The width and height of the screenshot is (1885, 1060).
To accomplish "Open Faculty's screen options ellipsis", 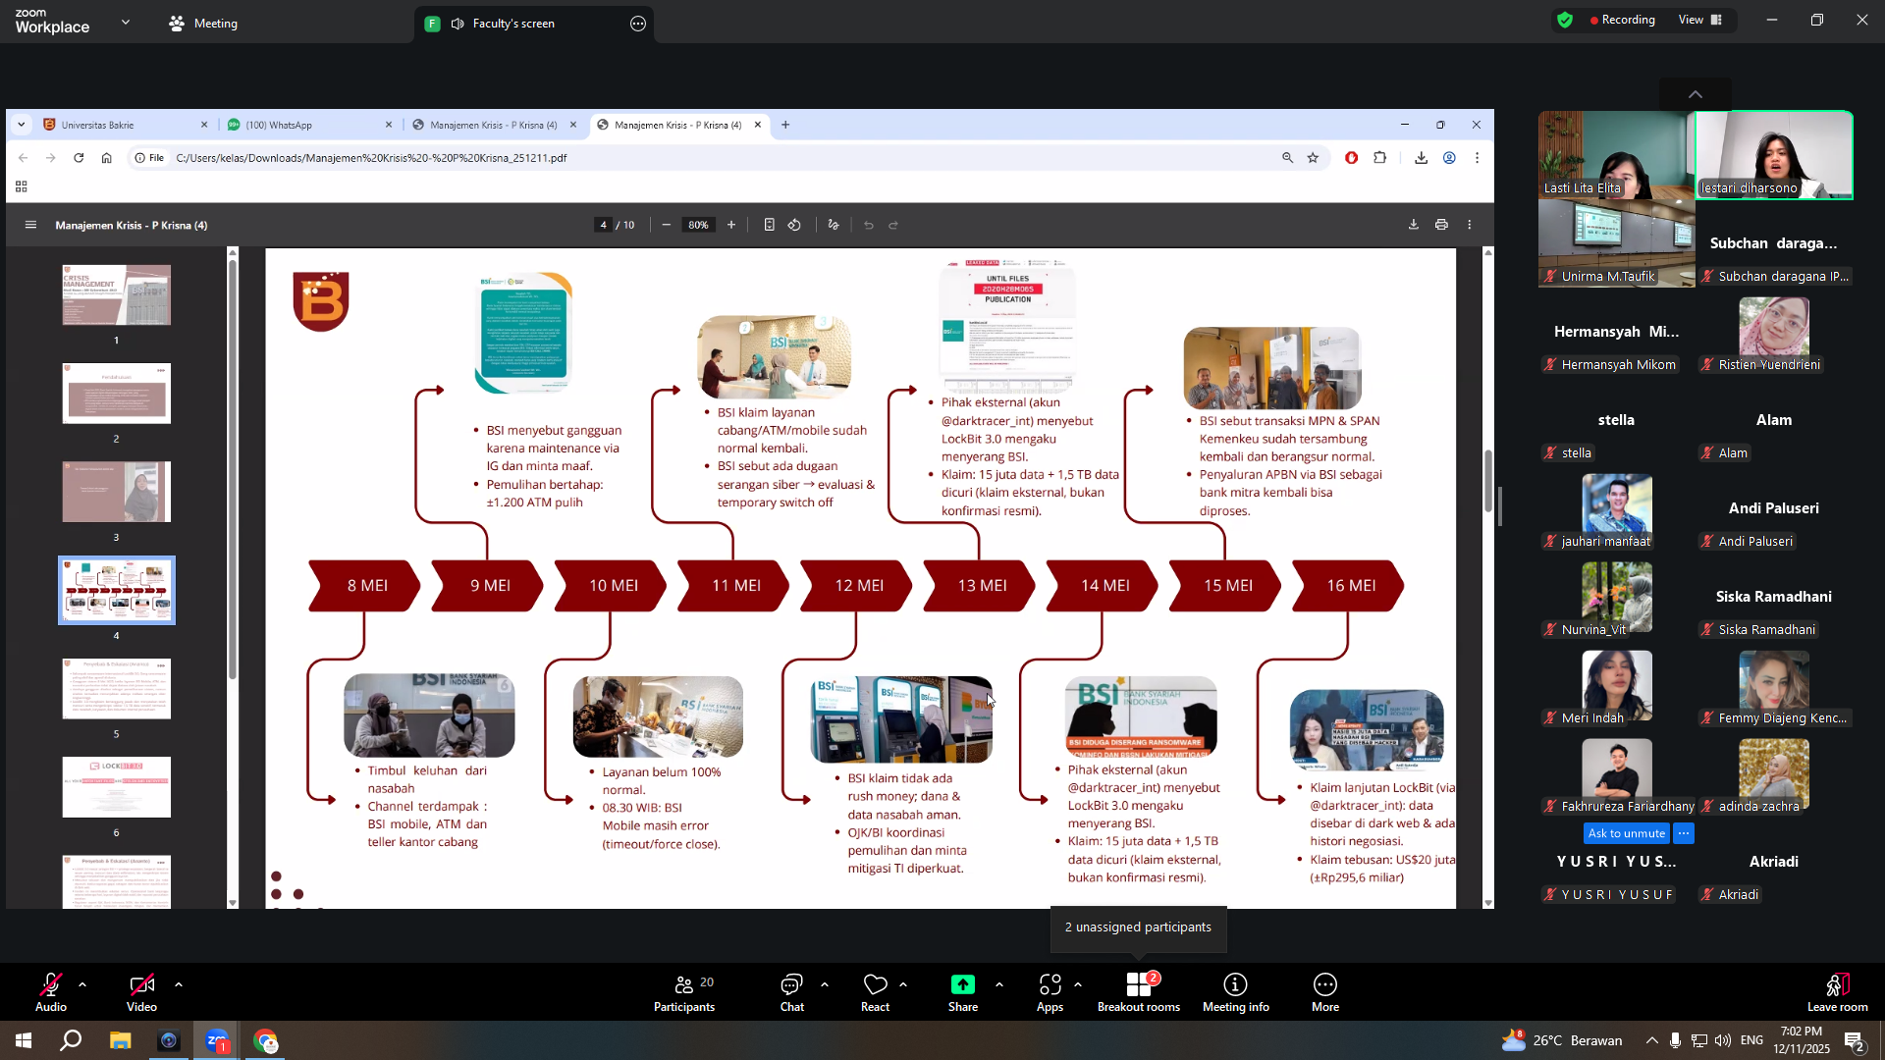I will tap(638, 24).
